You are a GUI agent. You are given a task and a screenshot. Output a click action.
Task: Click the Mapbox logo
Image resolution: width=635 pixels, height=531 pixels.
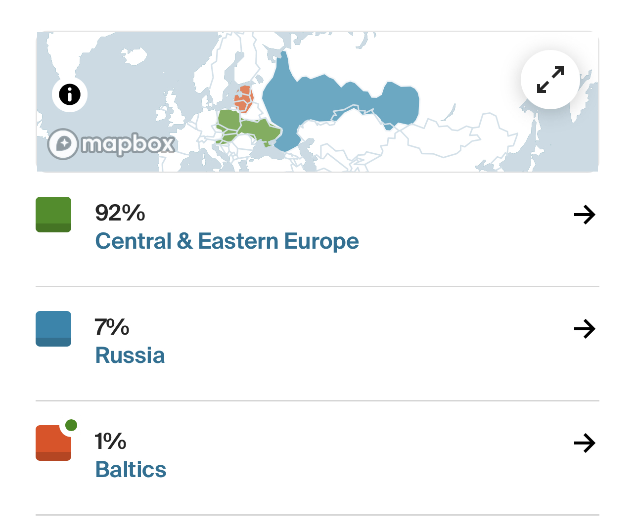pos(112,144)
